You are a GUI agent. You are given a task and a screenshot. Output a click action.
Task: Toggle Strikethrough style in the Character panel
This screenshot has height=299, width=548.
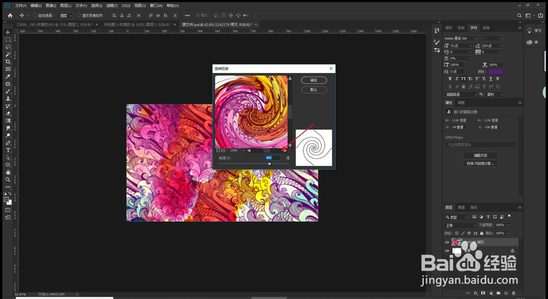point(498,79)
